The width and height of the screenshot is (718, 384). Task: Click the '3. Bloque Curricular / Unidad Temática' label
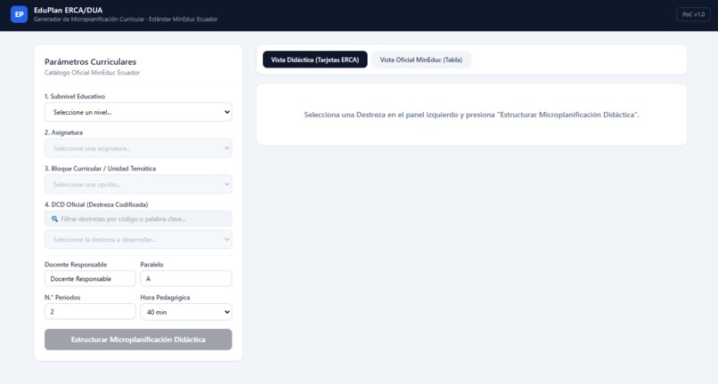101,169
